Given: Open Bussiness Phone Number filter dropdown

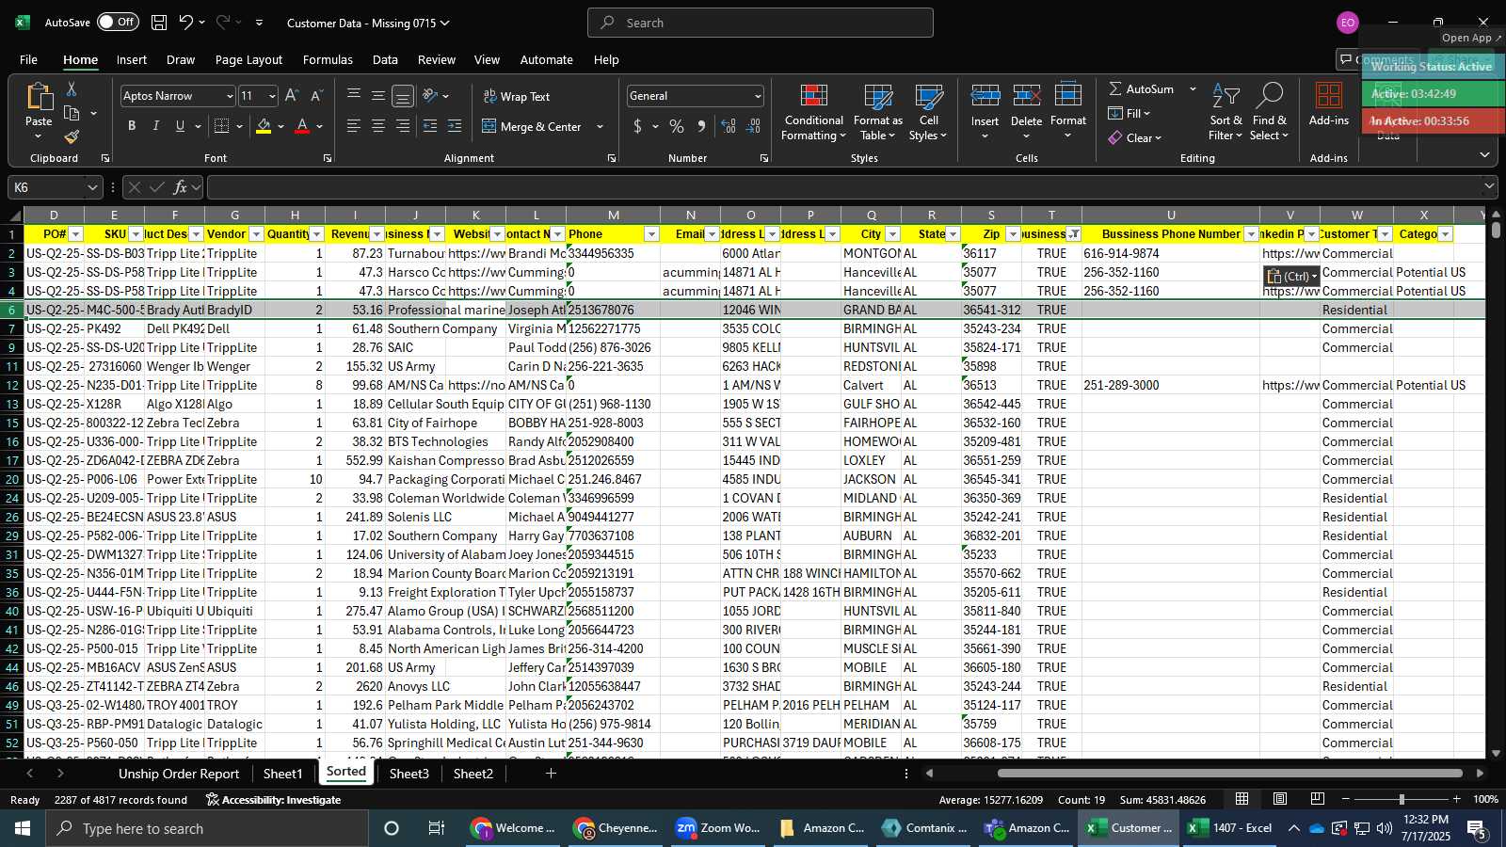Looking at the screenshot, I should pyautogui.click(x=1251, y=234).
